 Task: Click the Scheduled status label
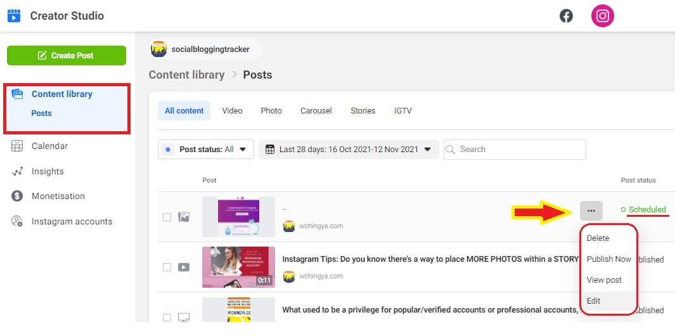click(647, 210)
